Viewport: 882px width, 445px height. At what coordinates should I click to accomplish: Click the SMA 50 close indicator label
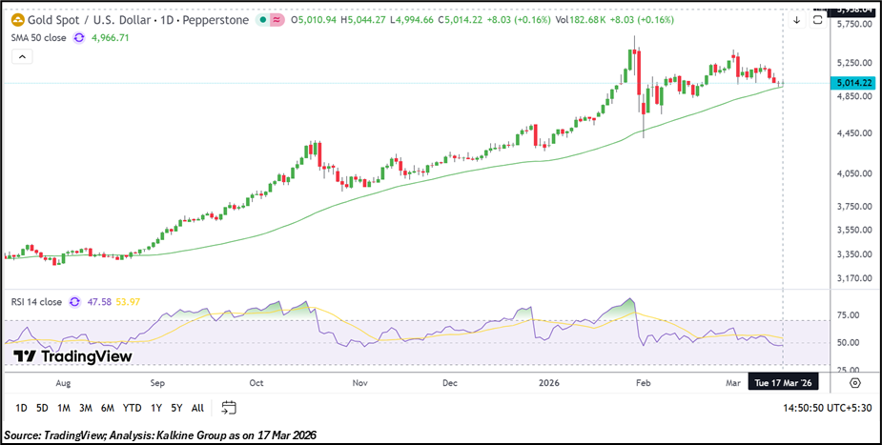coord(39,37)
